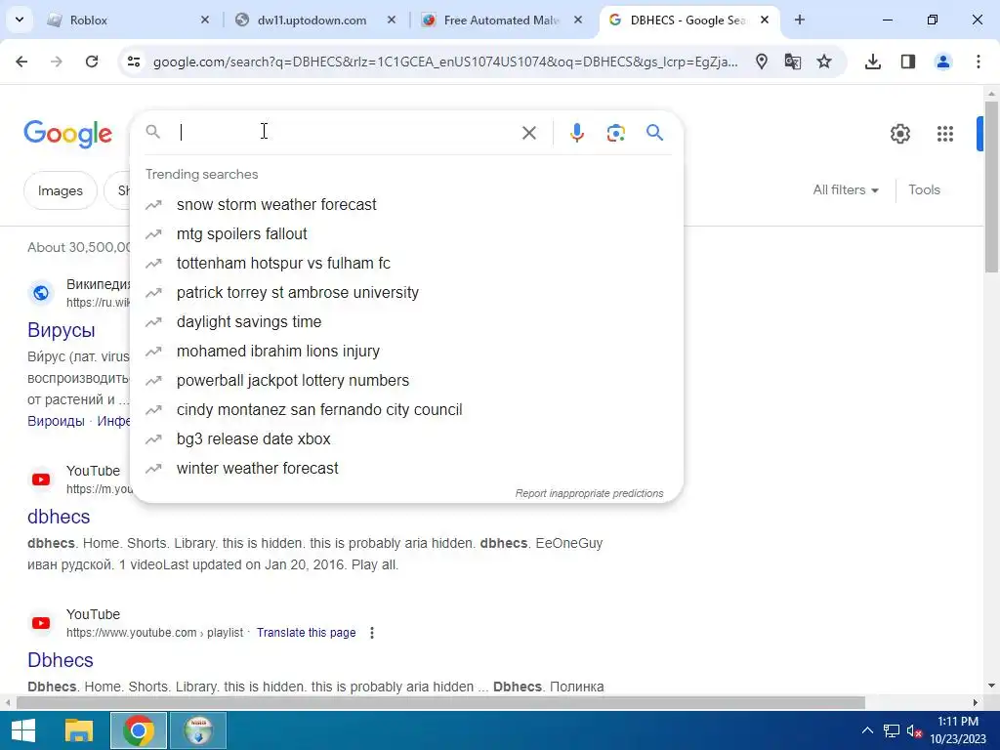
Task: Select the Images filter chip
Action: pyautogui.click(x=61, y=190)
